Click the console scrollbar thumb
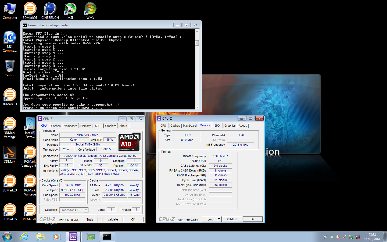Screen dimensions: 387x242 pos(197,43)
